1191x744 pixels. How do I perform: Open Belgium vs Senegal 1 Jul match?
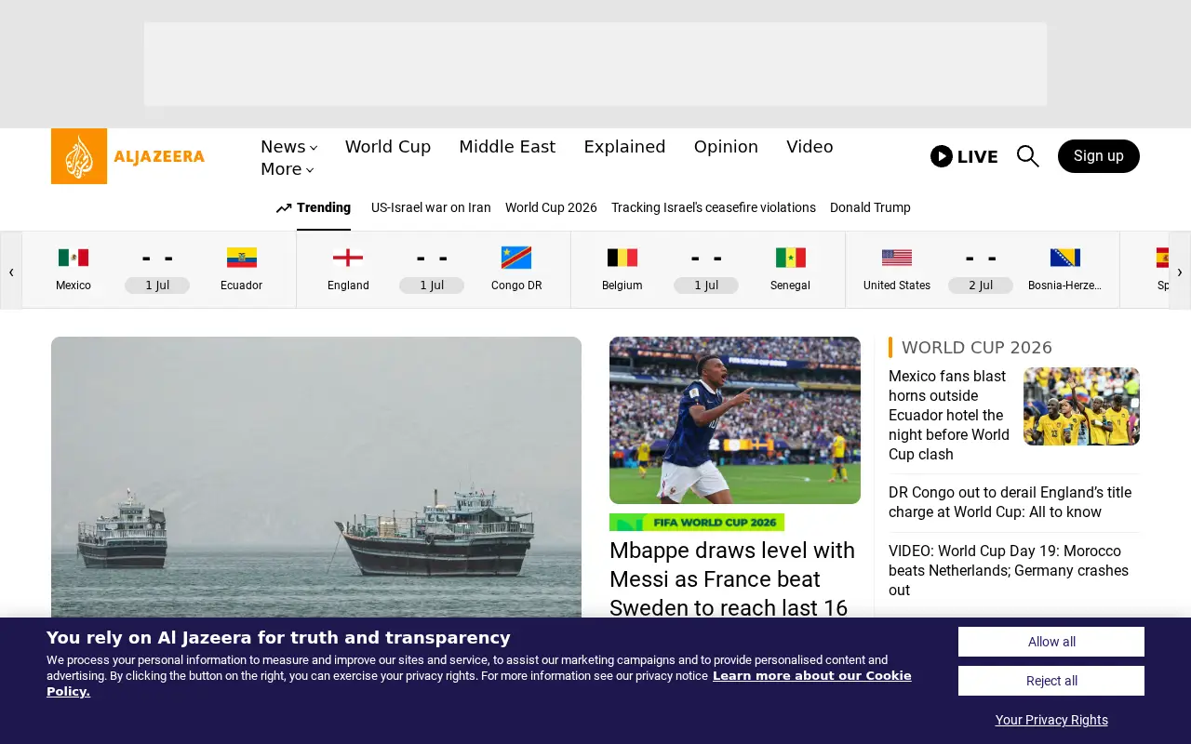pos(706,270)
